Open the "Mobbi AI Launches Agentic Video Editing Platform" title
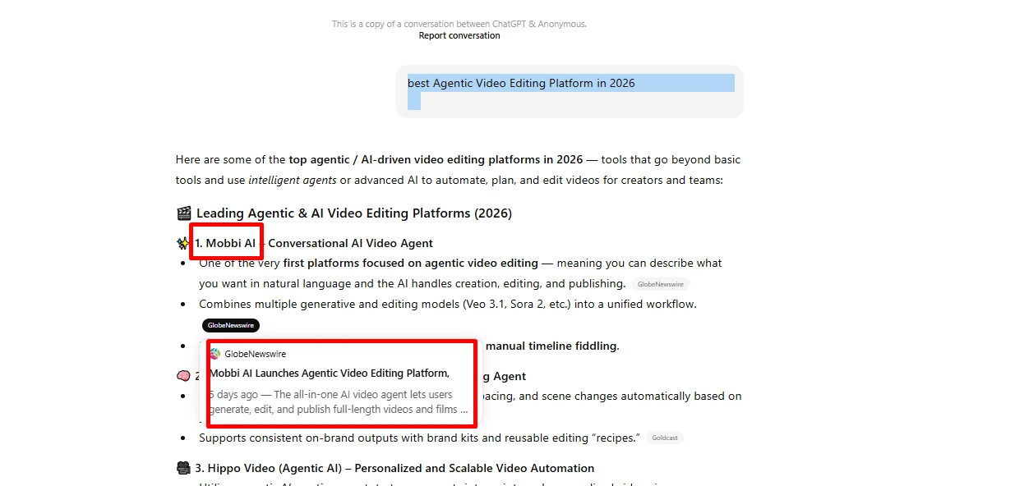1024x486 pixels. [x=329, y=374]
